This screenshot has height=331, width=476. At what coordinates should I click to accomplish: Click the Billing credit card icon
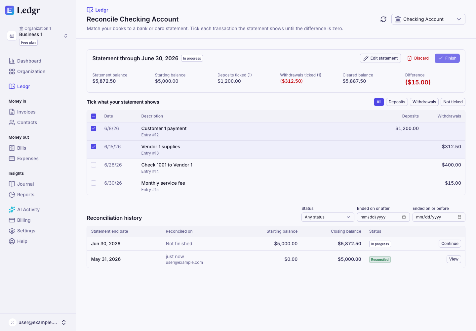tap(12, 220)
